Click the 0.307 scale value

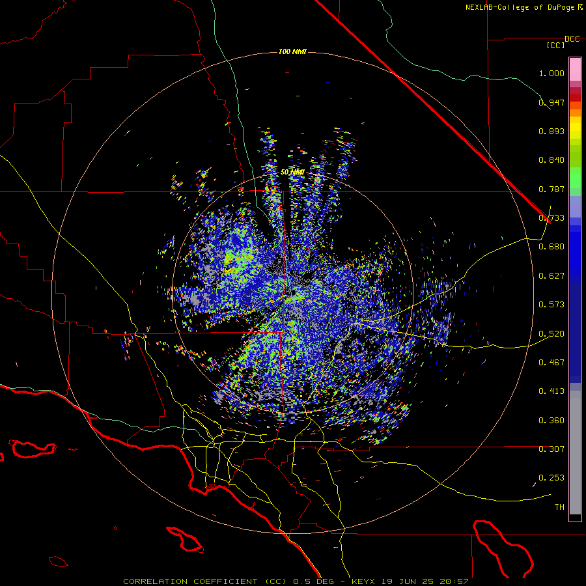tap(551, 449)
